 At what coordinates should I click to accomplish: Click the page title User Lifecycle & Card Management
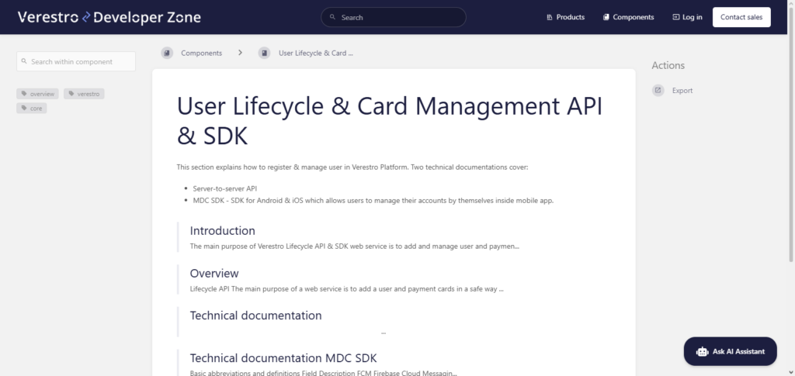[x=390, y=121]
